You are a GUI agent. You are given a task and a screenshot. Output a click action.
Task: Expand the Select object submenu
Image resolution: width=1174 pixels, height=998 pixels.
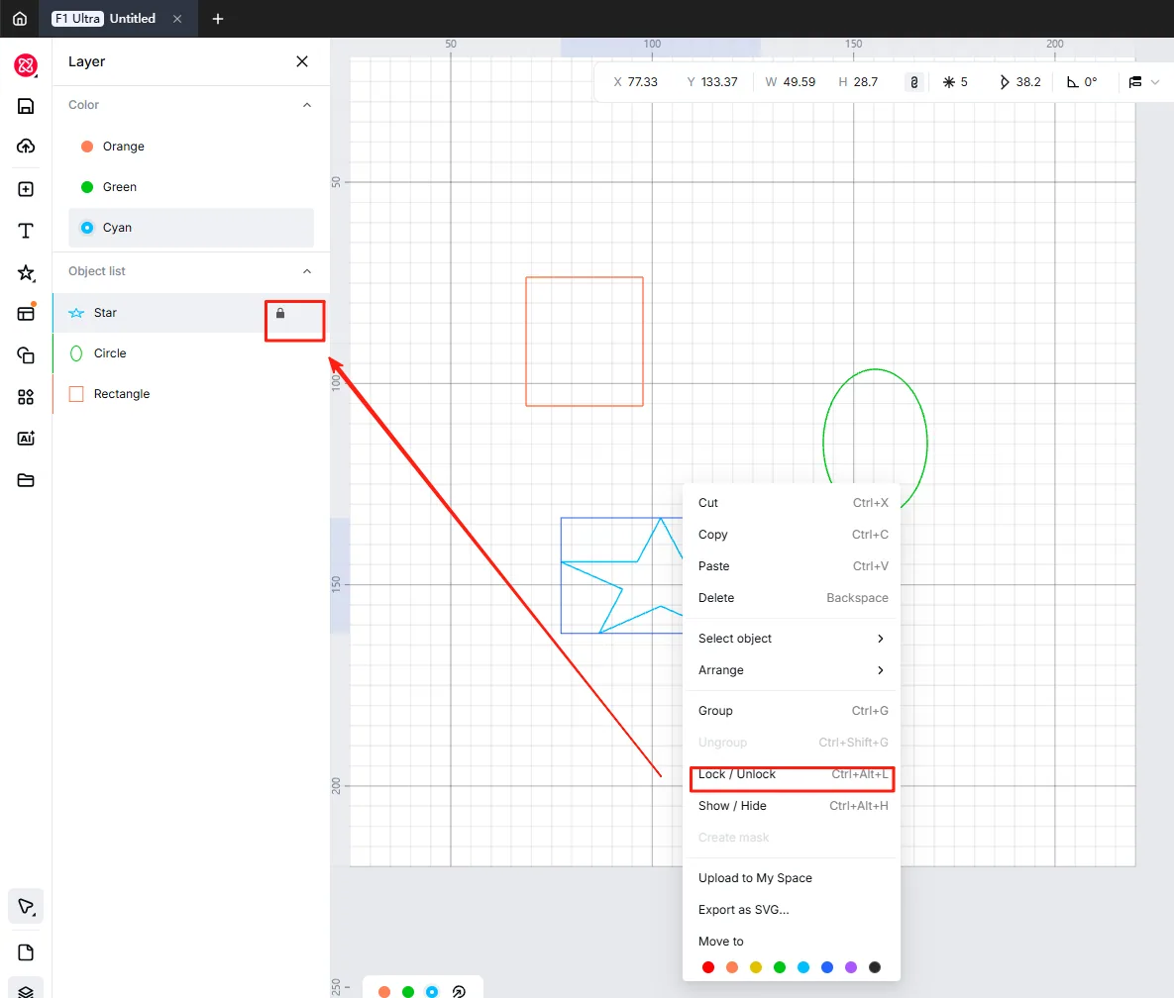[793, 639]
